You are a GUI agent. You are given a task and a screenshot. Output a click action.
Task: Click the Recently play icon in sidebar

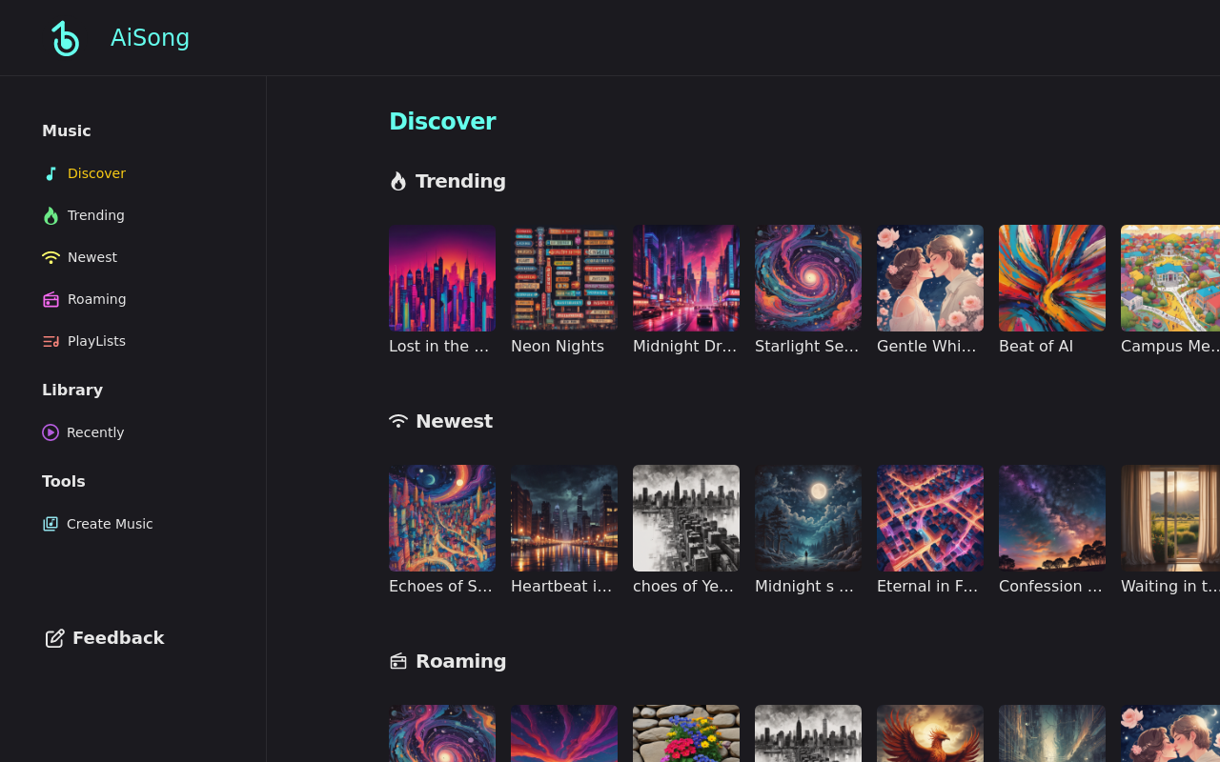click(51, 432)
